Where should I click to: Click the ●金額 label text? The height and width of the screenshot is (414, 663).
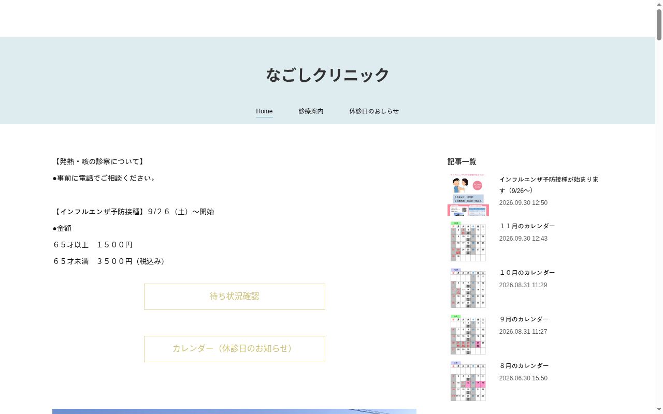62,228
